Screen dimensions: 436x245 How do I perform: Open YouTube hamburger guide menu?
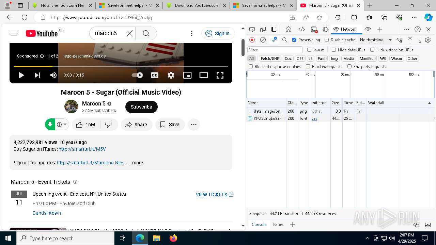pyautogui.click(x=14, y=33)
